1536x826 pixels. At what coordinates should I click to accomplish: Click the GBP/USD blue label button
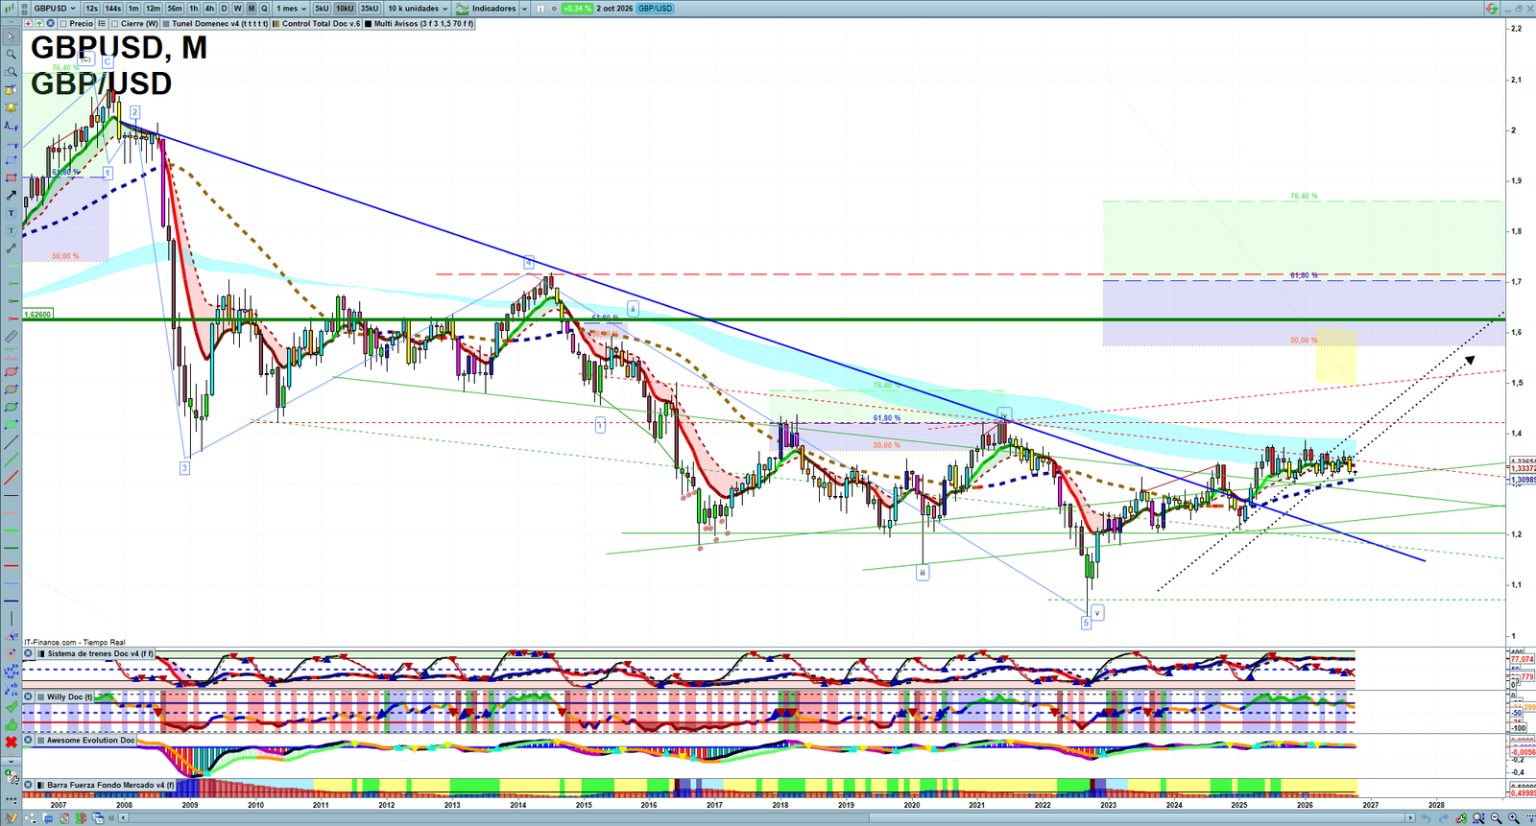[x=656, y=9]
